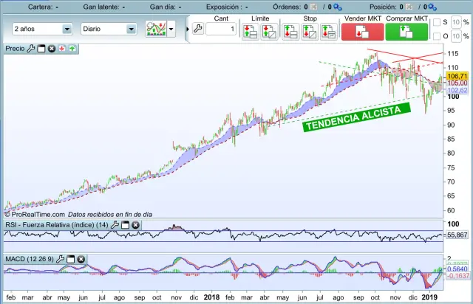The width and height of the screenshot is (473, 304).
Task: Maximize the RSI indicator panel
Action: (125, 224)
